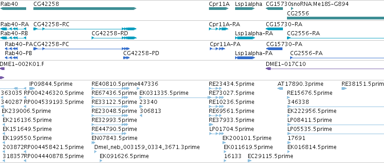Select the CG2556 gene bar
This screenshot has width=384, height=163.
tap(336, 18)
